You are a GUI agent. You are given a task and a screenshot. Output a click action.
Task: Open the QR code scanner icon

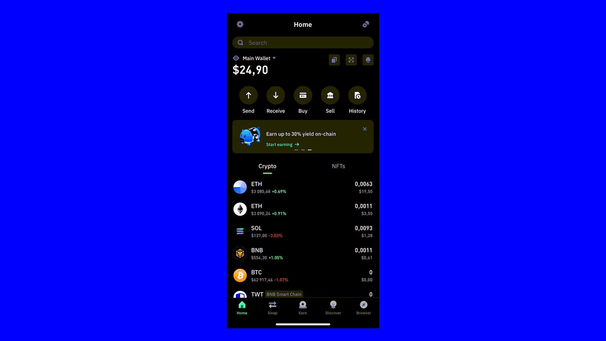click(x=351, y=60)
